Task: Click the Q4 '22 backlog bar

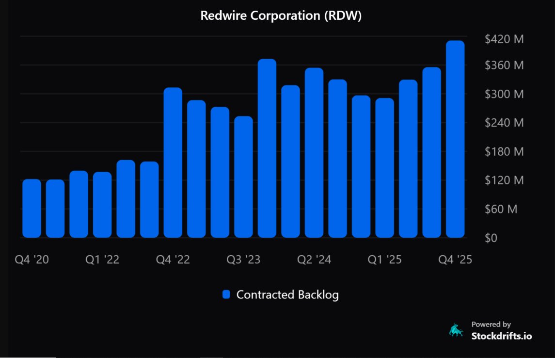Action: point(173,163)
